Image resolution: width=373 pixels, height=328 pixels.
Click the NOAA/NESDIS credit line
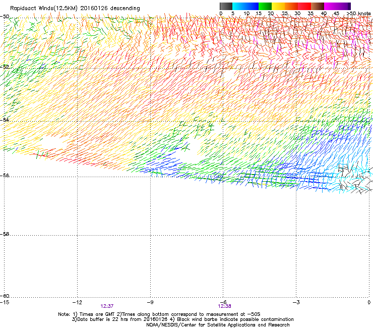(218, 325)
